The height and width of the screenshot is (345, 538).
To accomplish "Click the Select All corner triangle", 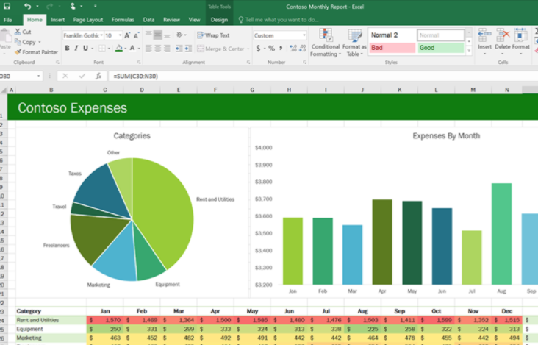I will click(x=4, y=90).
